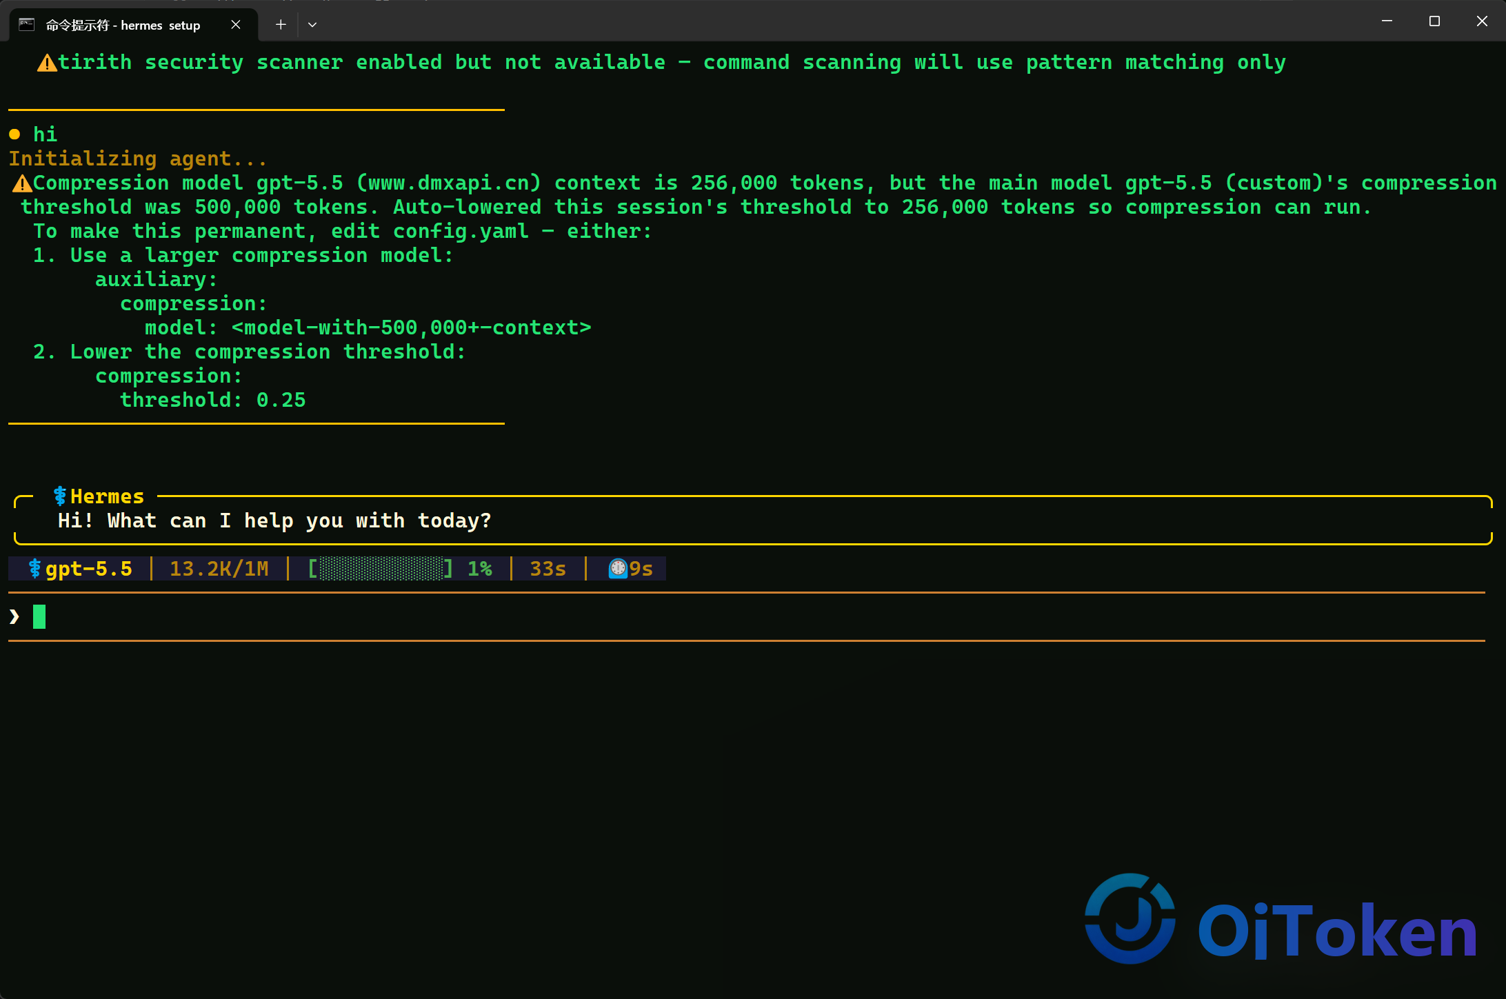Image resolution: width=1506 pixels, height=999 pixels.
Task: Click the caduceus icon beside gpt-5.5 in status bar
Action: click(34, 569)
